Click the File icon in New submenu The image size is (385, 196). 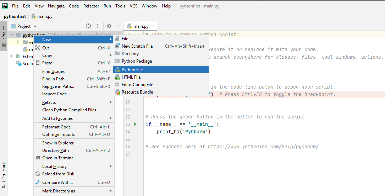tap(117, 39)
